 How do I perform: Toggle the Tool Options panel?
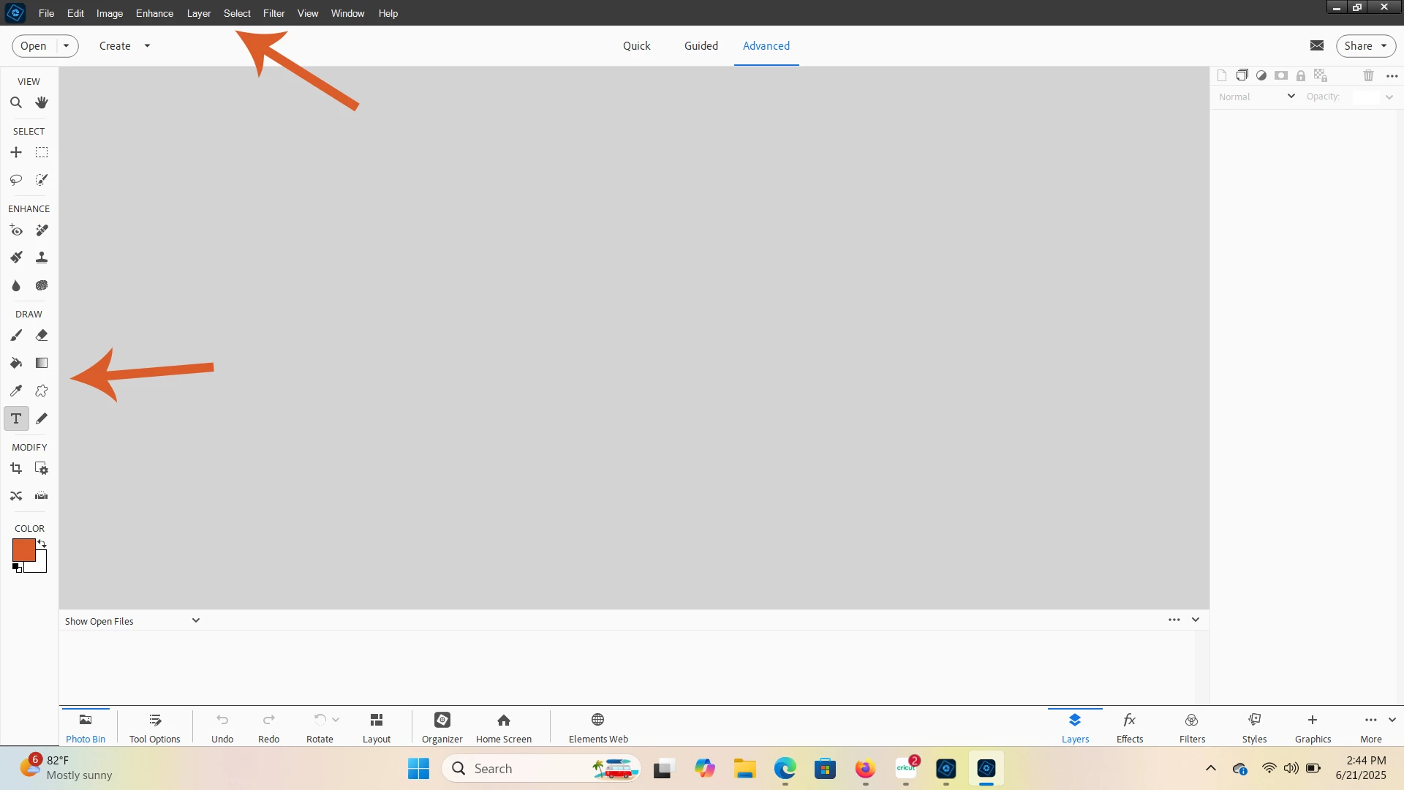(x=154, y=728)
